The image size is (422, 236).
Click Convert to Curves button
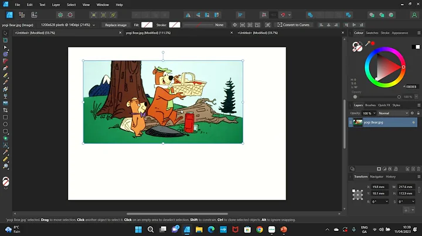[x=294, y=25]
